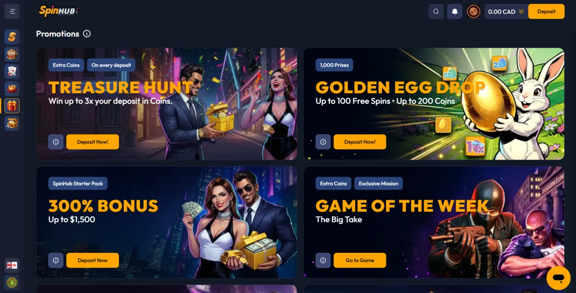The image size is (576, 293).
Task: Click the Canadian flag language selector
Action: 12,265
